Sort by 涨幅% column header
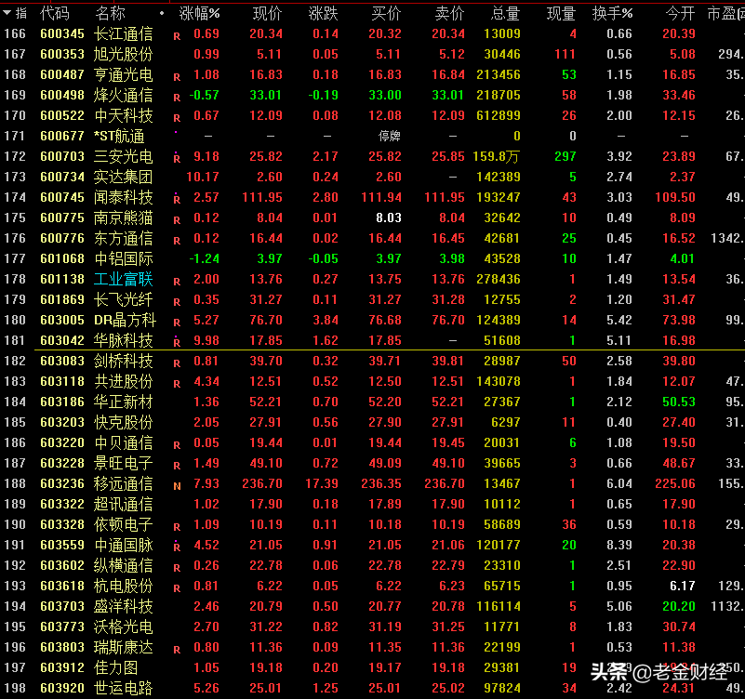 (199, 13)
